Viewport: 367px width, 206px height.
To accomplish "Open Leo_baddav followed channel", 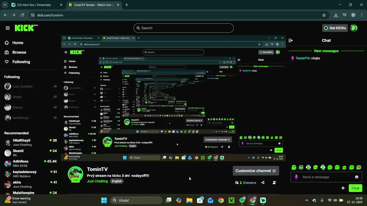I will pos(30,86).
